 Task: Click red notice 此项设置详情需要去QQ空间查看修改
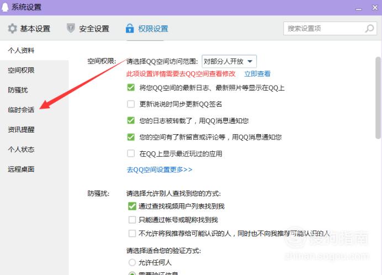[181, 74]
